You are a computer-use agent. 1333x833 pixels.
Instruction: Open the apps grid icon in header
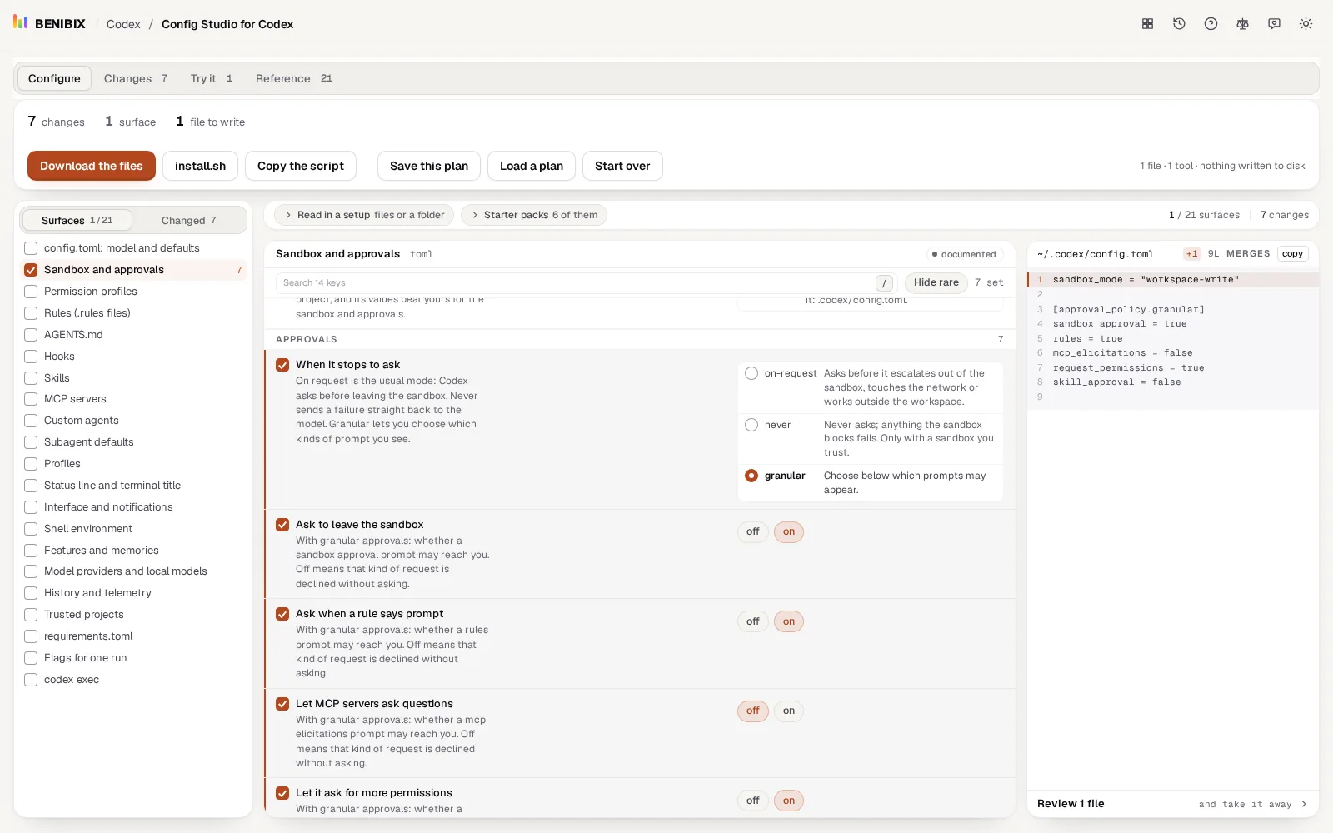(x=1147, y=24)
